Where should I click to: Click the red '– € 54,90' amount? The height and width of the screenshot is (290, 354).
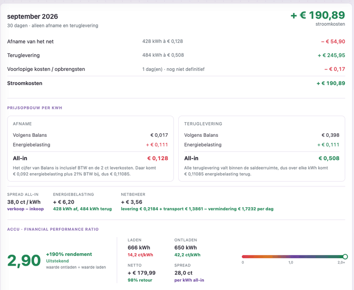pyautogui.click(x=333, y=42)
